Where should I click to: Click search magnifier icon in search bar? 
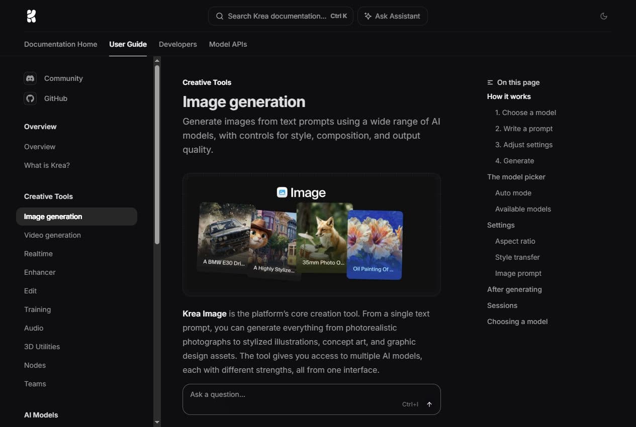(220, 16)
